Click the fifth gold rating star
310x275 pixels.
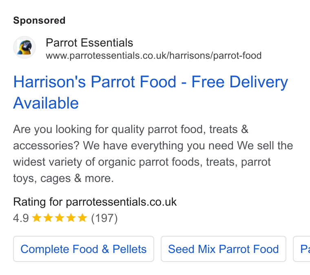click(x=82, y=218)
